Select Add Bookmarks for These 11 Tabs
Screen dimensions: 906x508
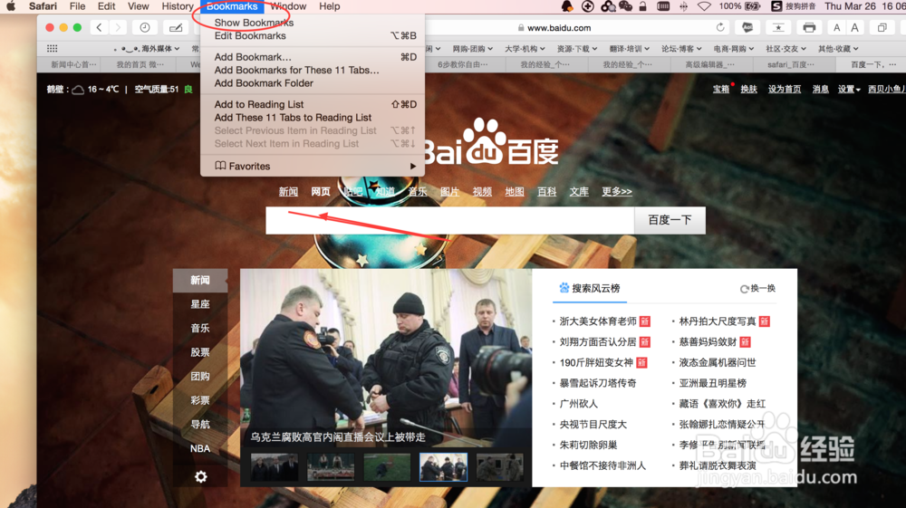313,70
